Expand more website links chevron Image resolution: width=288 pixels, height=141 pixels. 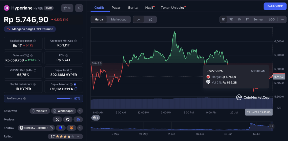[x=80, y=111]
